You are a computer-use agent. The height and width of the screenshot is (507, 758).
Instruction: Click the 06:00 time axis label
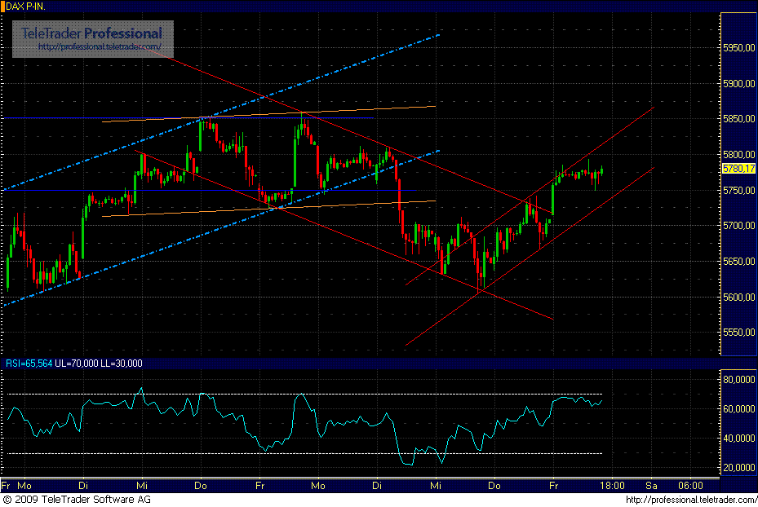690,486
